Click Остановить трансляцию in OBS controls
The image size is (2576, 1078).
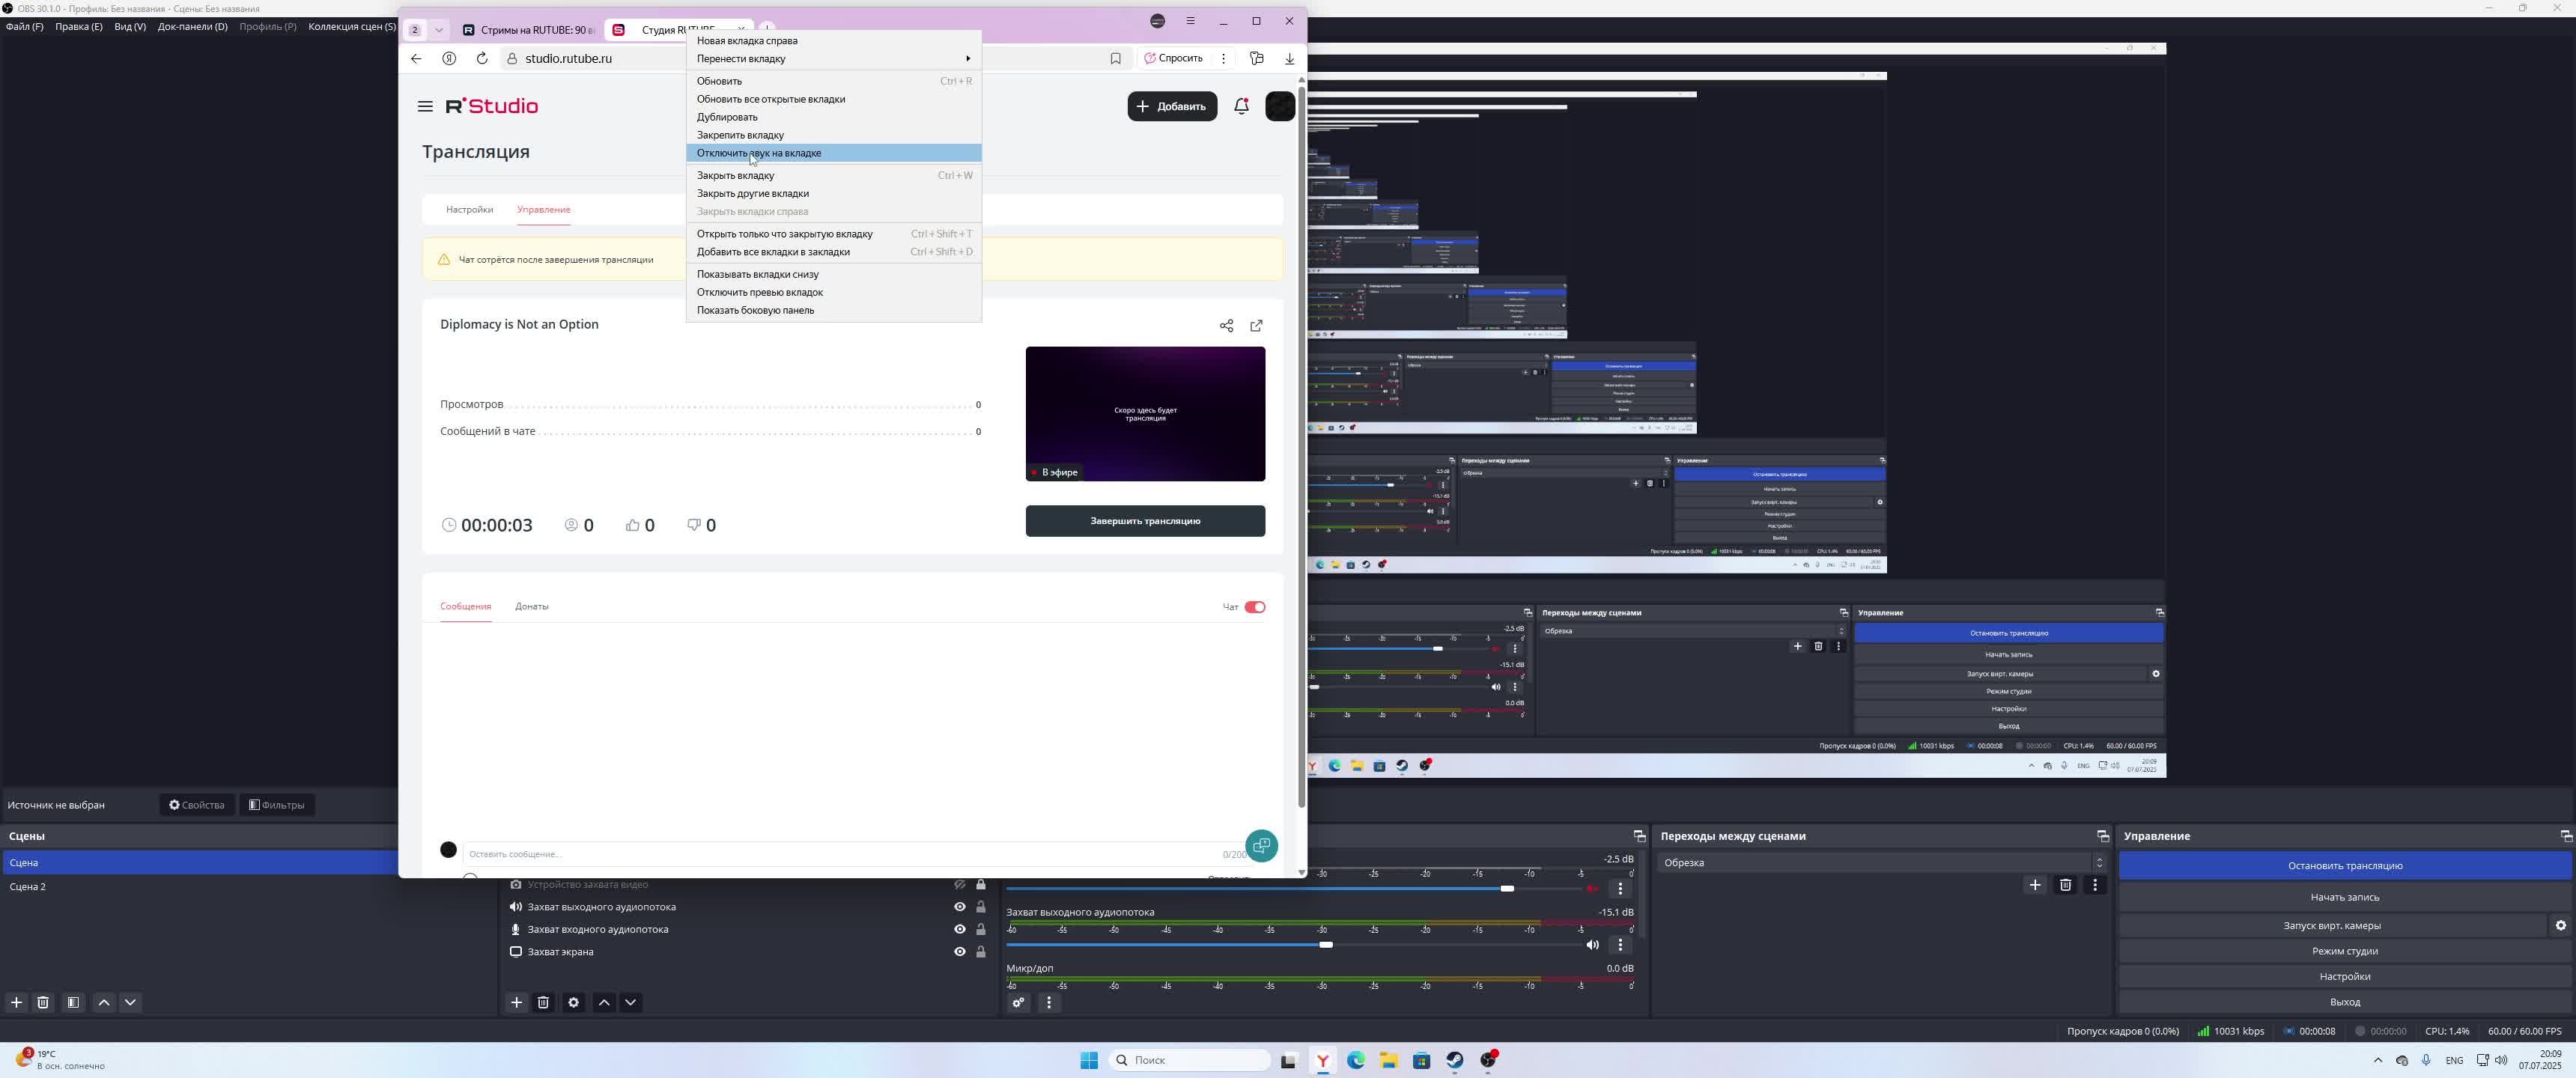pos(2345,866)
